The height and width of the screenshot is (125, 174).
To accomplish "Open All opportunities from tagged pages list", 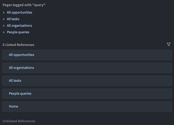I will click(x=19, y=12).
